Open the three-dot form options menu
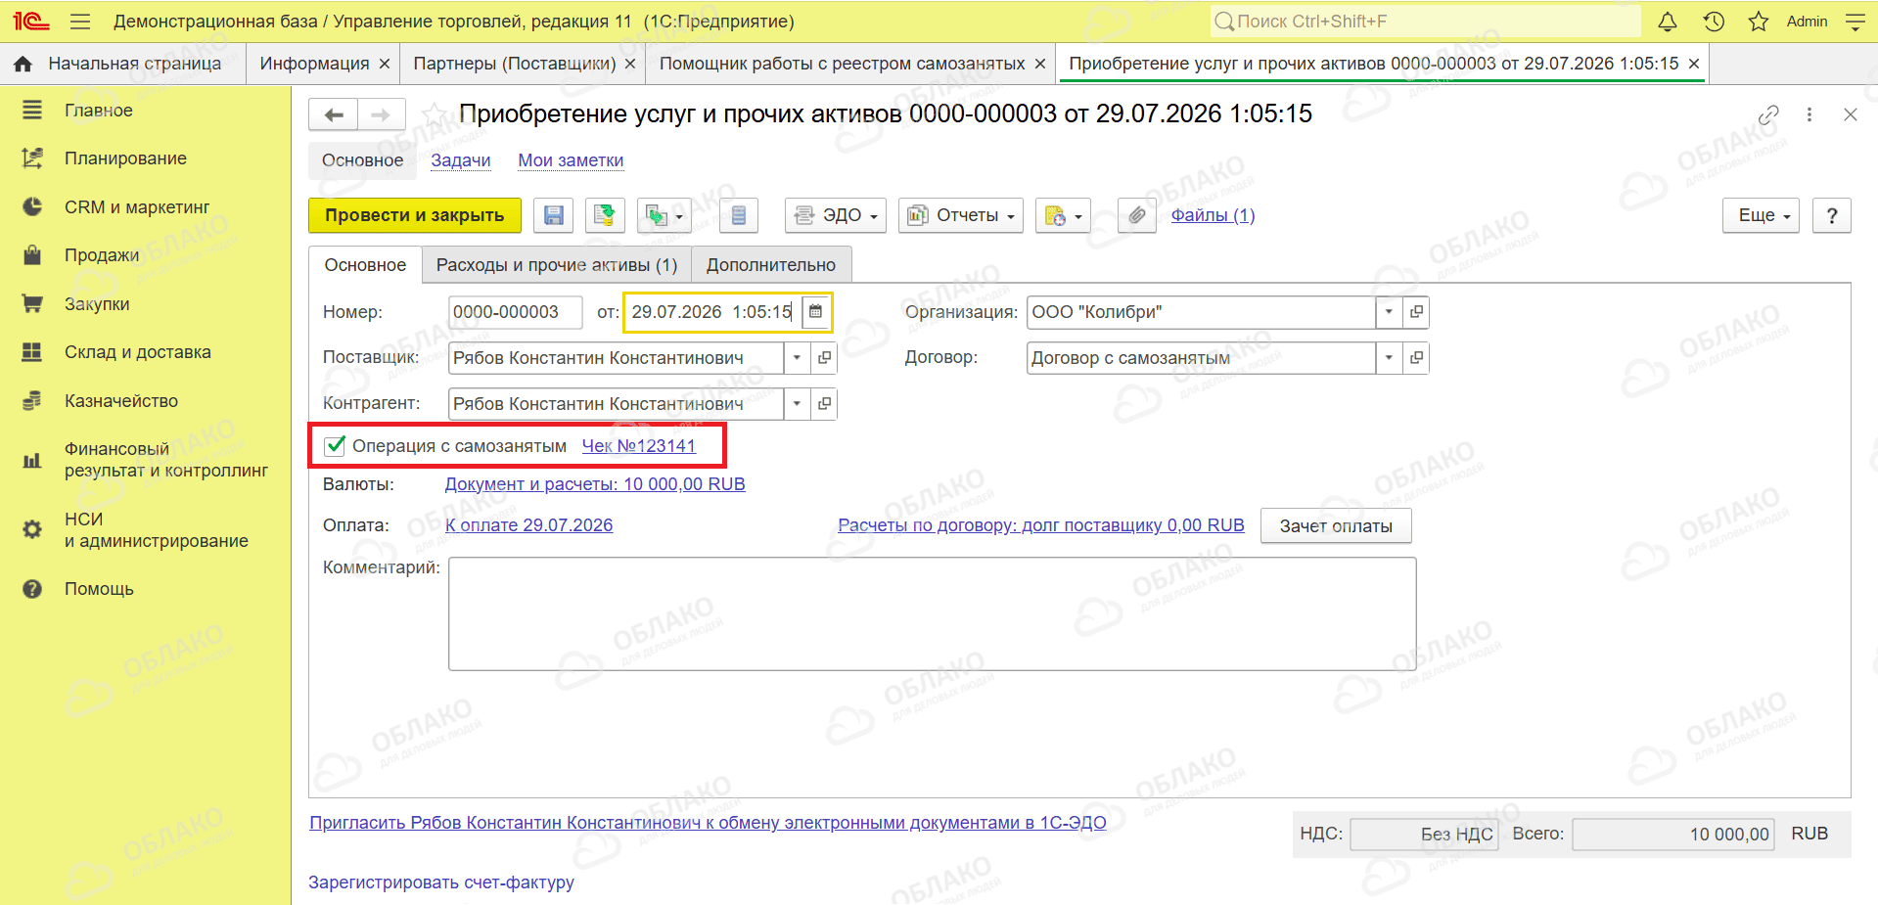The image size is (1878, 905). [1809, 114]
